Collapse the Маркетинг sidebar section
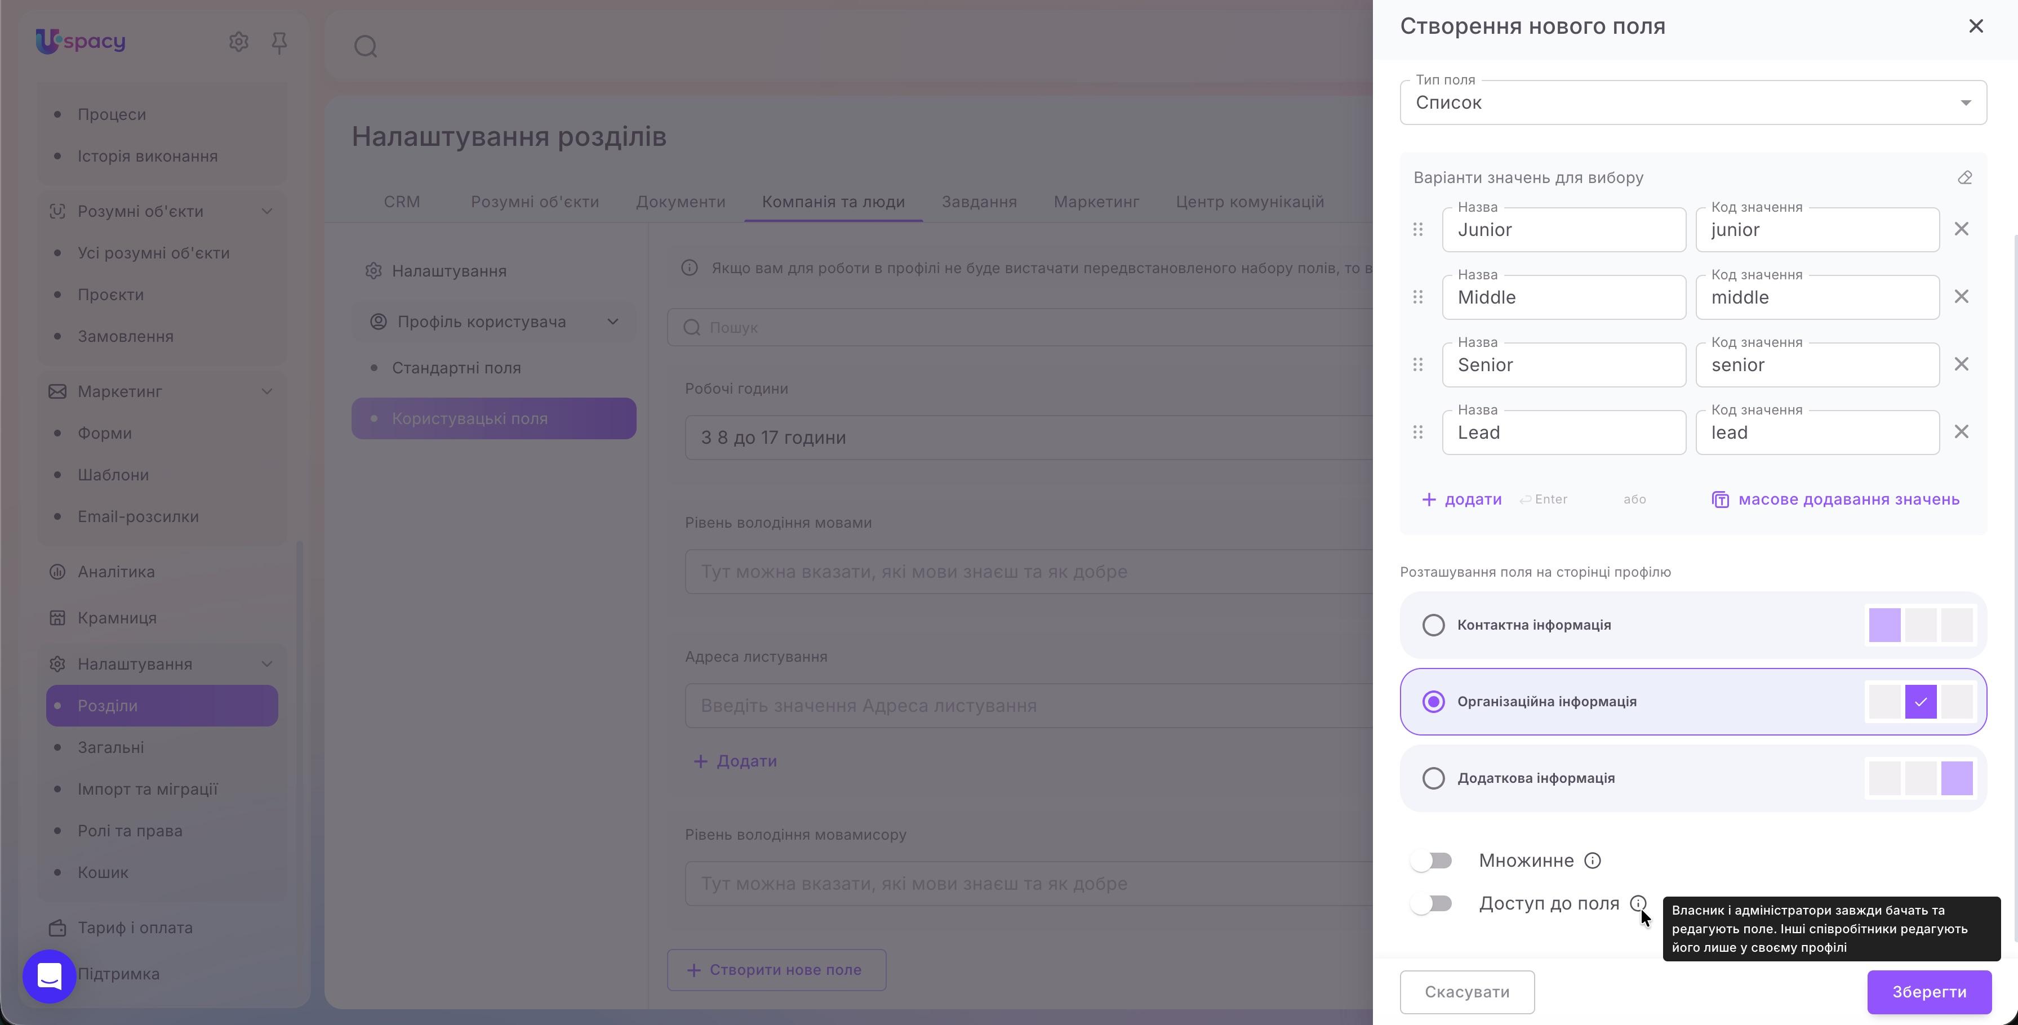Viewport: 2018px width, 1025px height. 267,391
